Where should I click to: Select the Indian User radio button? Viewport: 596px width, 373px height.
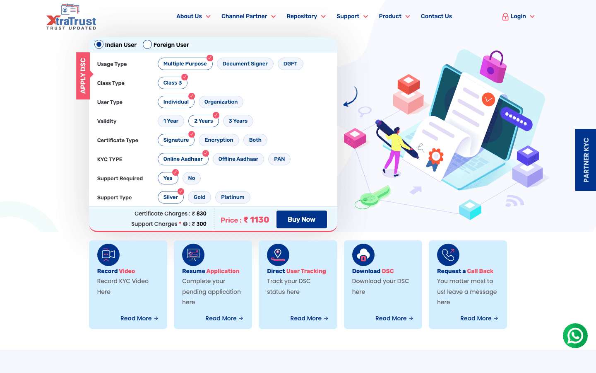(x=99, y=44)
